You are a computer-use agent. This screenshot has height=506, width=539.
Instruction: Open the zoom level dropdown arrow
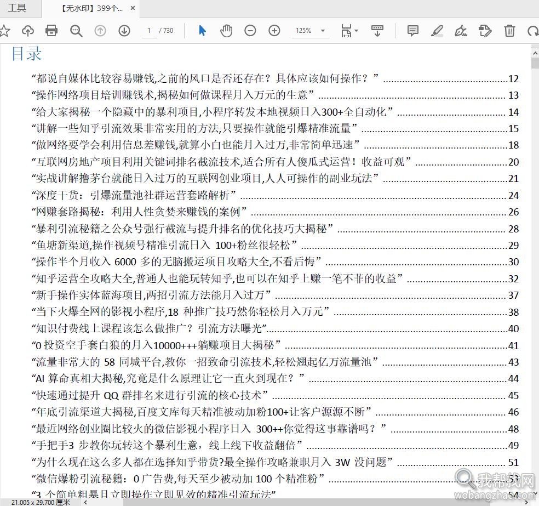pos(323,31)
